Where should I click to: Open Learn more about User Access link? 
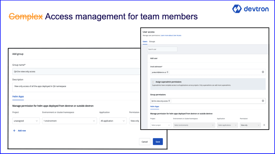tap(171, 35)
